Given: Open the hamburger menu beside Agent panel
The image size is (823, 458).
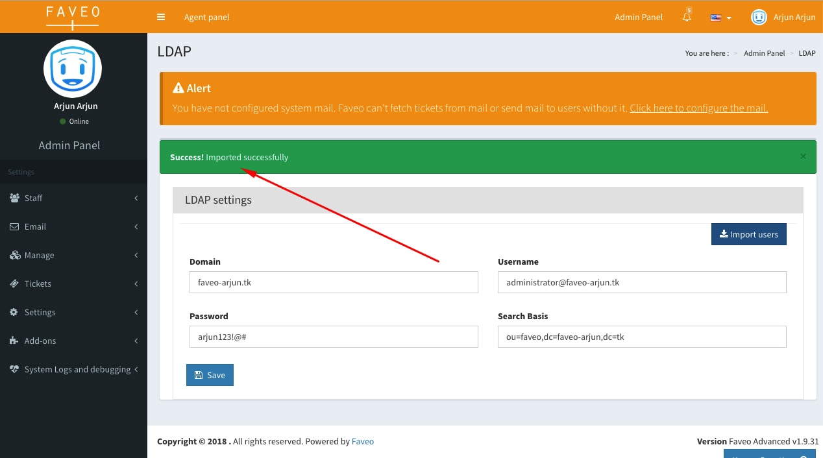Looking at the screenshot, I should point(160,17).
